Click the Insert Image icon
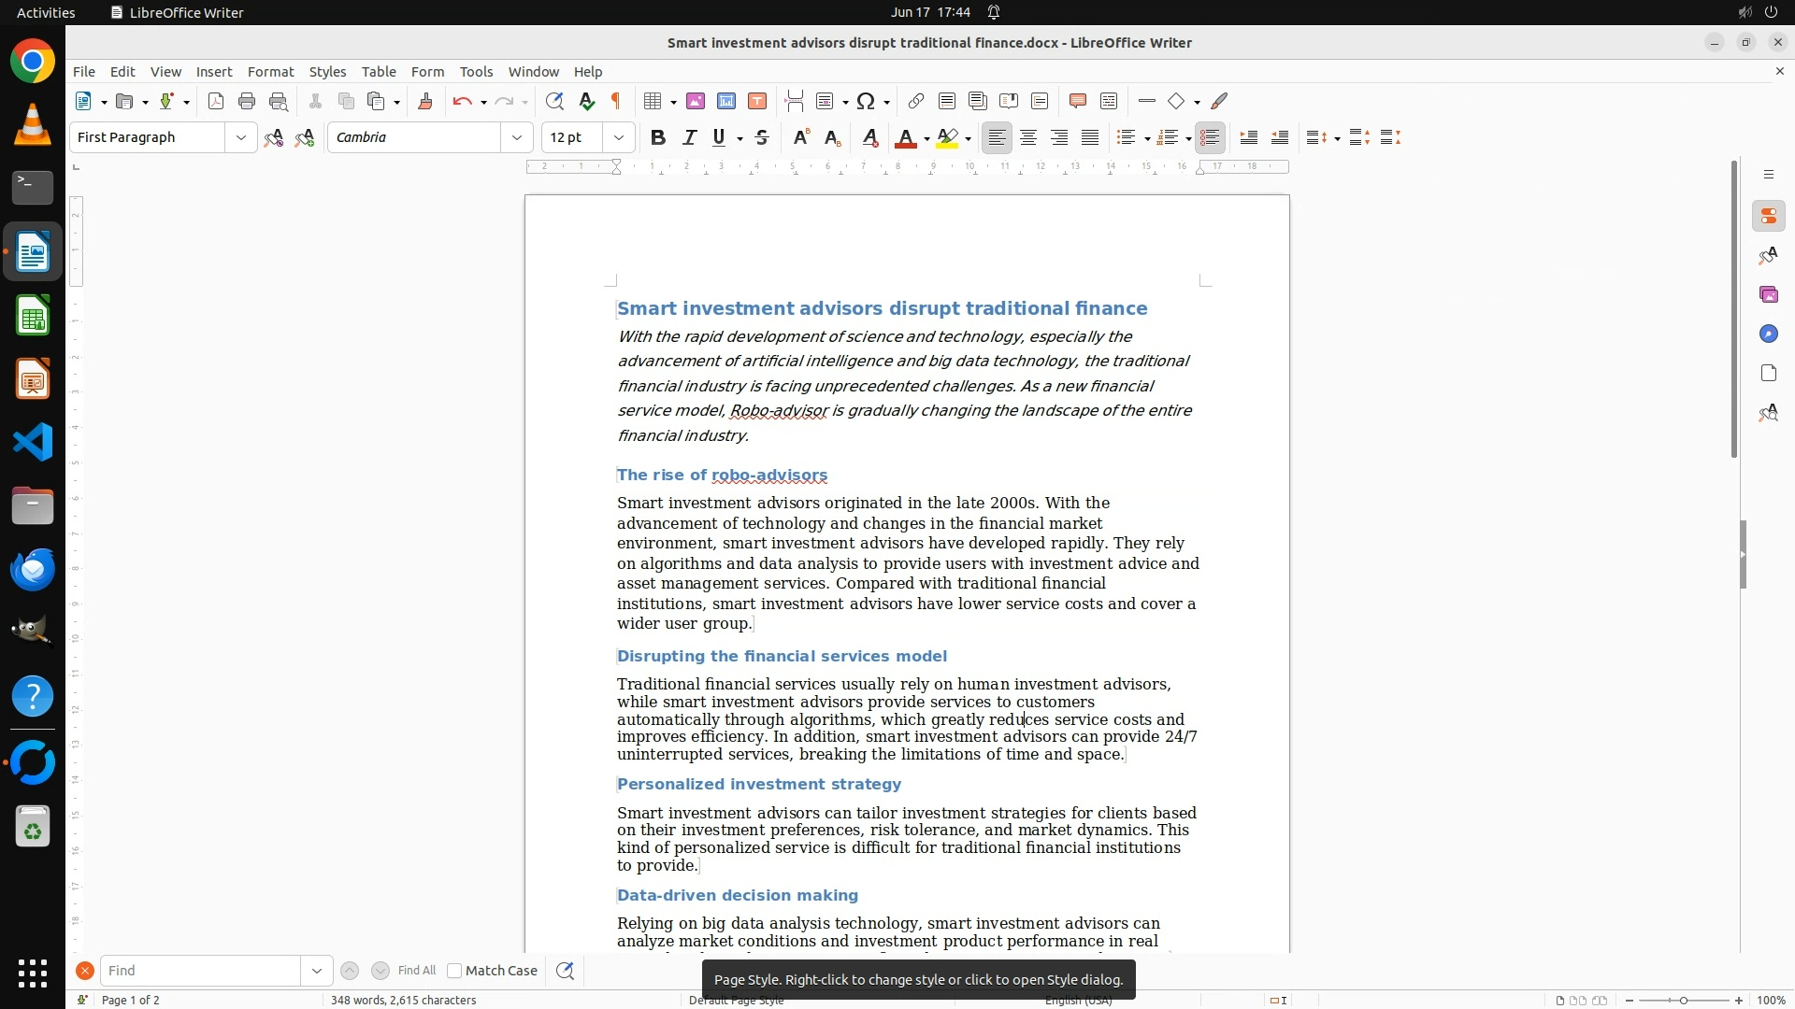 (695, 102)
